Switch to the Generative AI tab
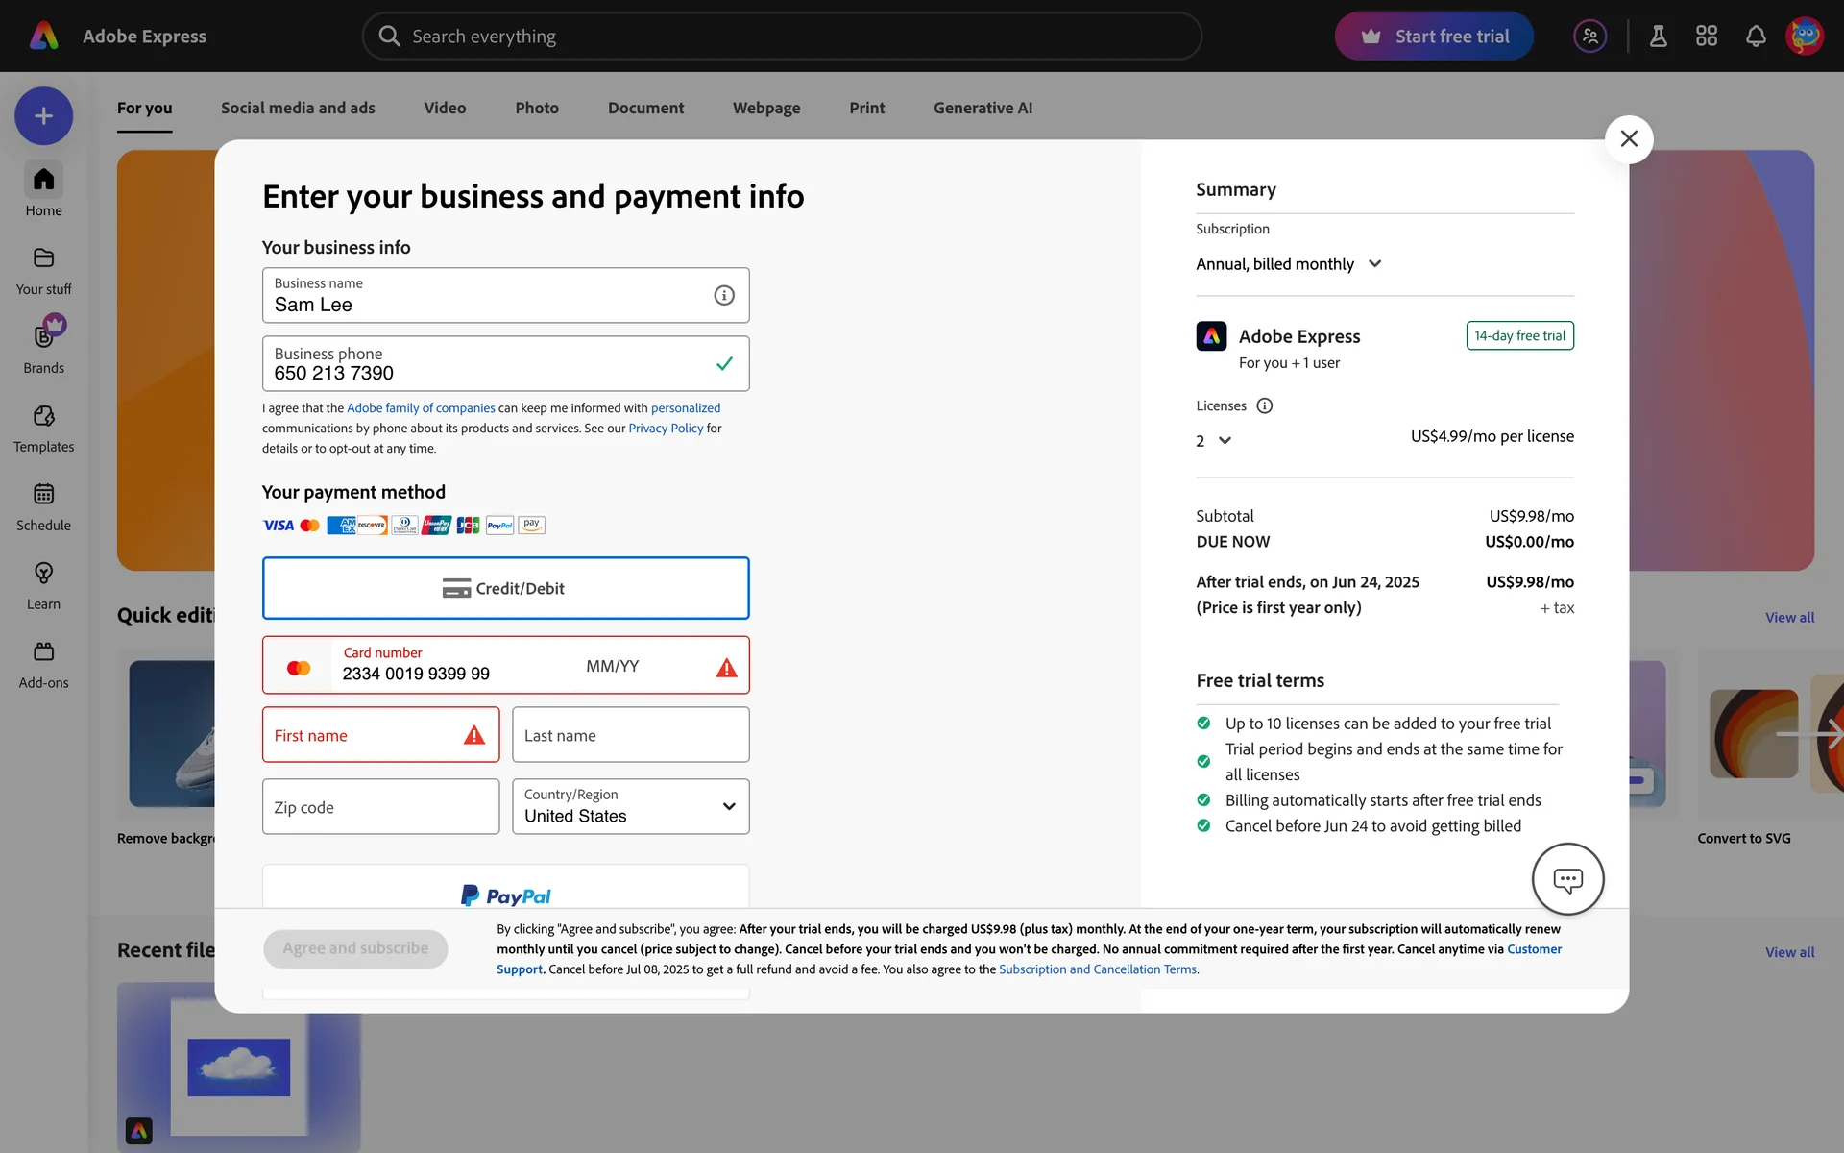 pos(983,108)
